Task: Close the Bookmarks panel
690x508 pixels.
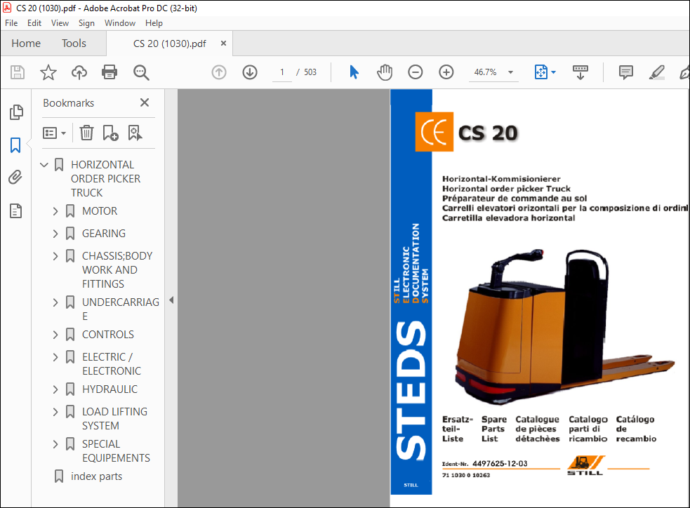Action: coord(145,102)
